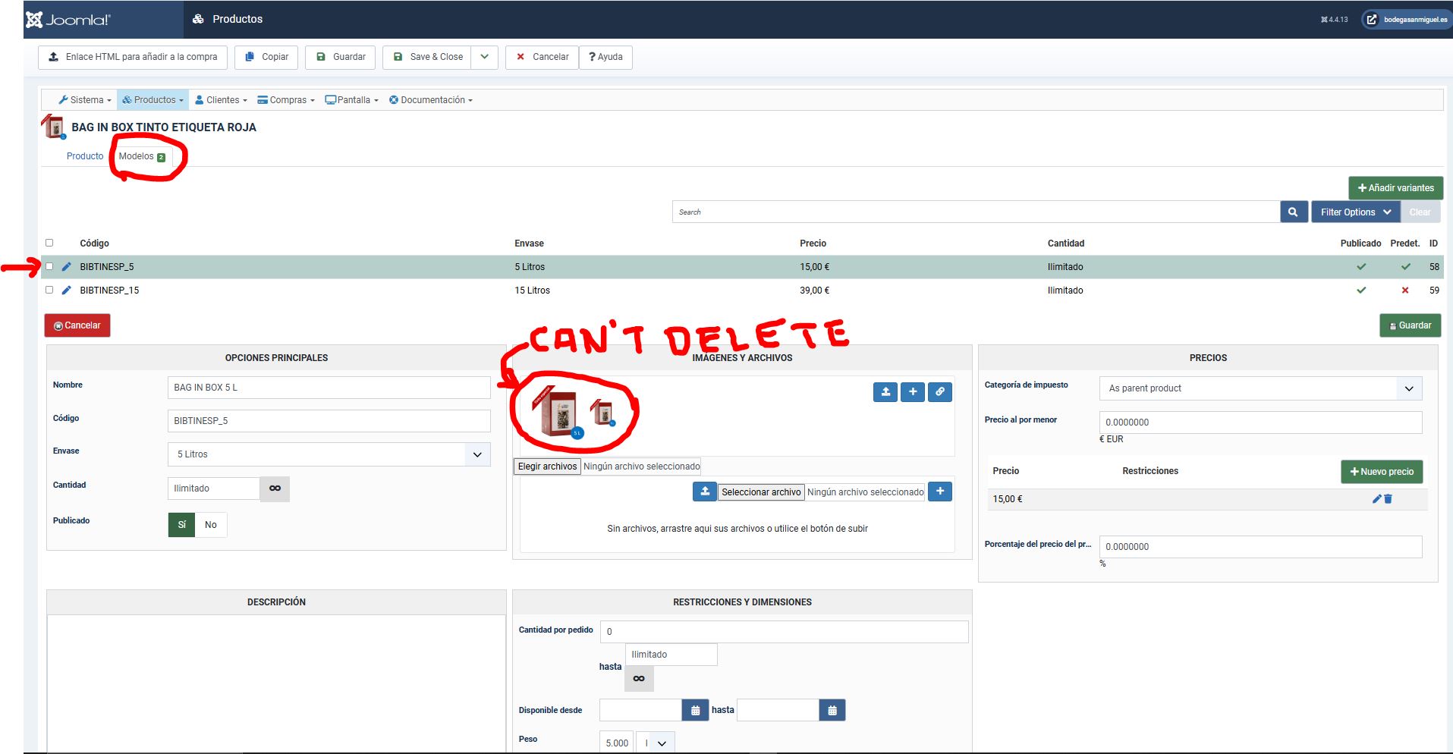
Task: Click the Cantidad por pedido field
Action: tap(784, 632)
